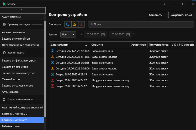Click the sidebar vertical scrollbar
The height and width of the screenshot is (130, 196).
click(45, 68)
